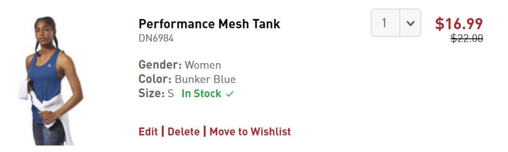Viewport: 508px width, 152px height.
Task: Click the $16.99 sale price
Action: (459, 24)
